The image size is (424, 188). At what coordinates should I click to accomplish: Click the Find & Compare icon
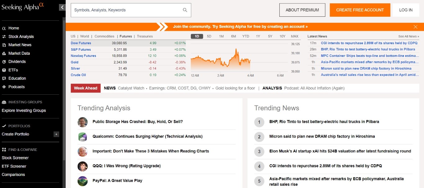coord(4,150)
